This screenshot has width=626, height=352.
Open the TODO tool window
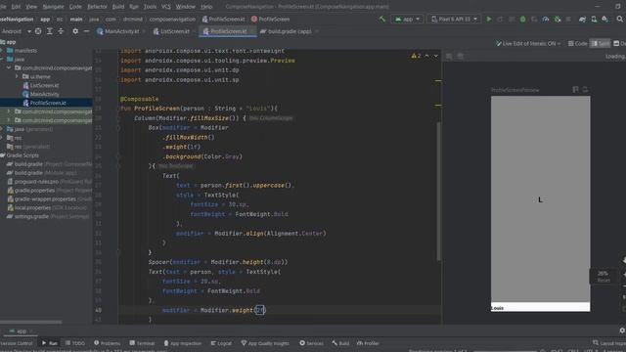click(x=75, y=343)
